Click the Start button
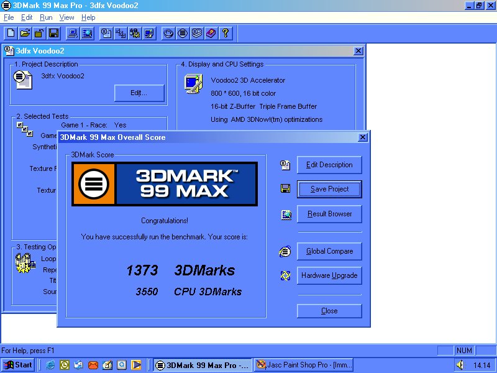The image size is (497, 373). click(19, 365)
